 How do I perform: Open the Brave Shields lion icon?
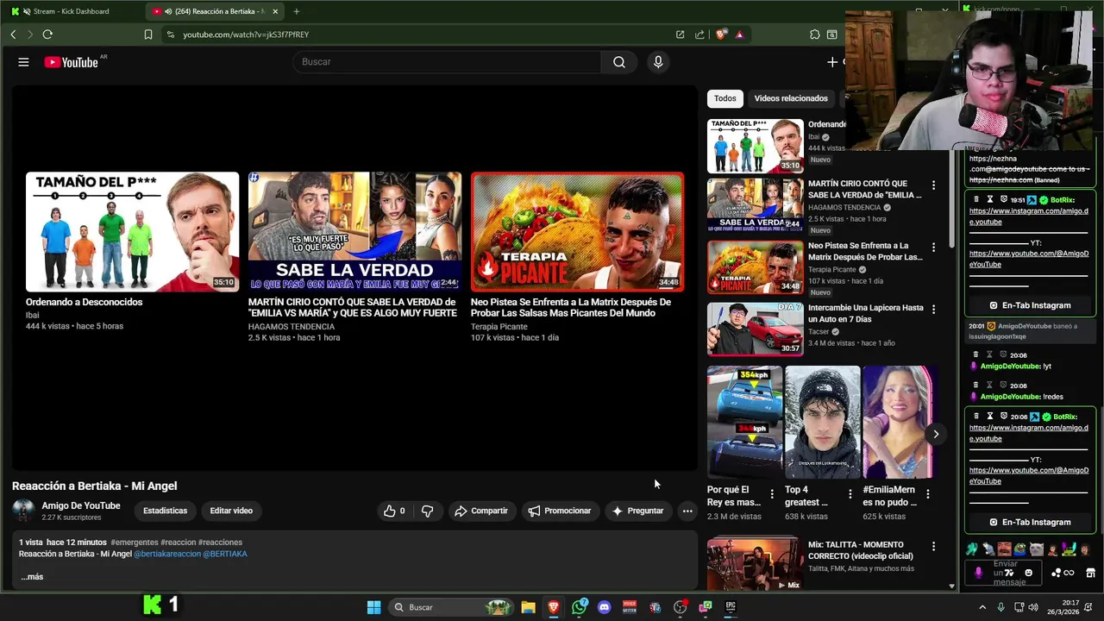coord(721,34)
